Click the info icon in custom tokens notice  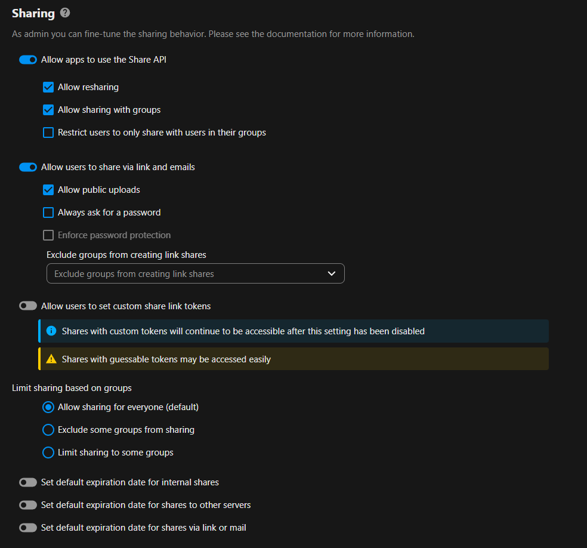tap(51, 331)
